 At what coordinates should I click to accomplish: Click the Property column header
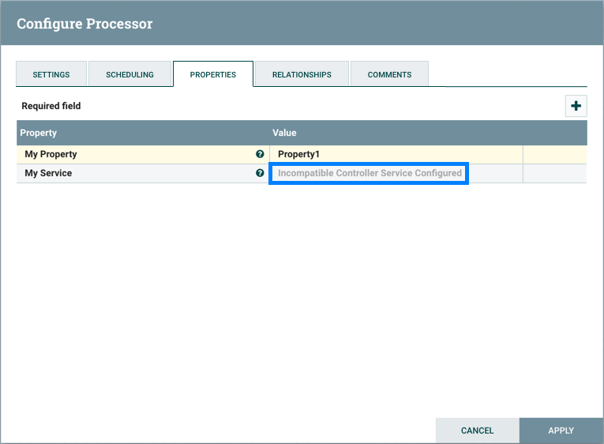coord(39,133)
